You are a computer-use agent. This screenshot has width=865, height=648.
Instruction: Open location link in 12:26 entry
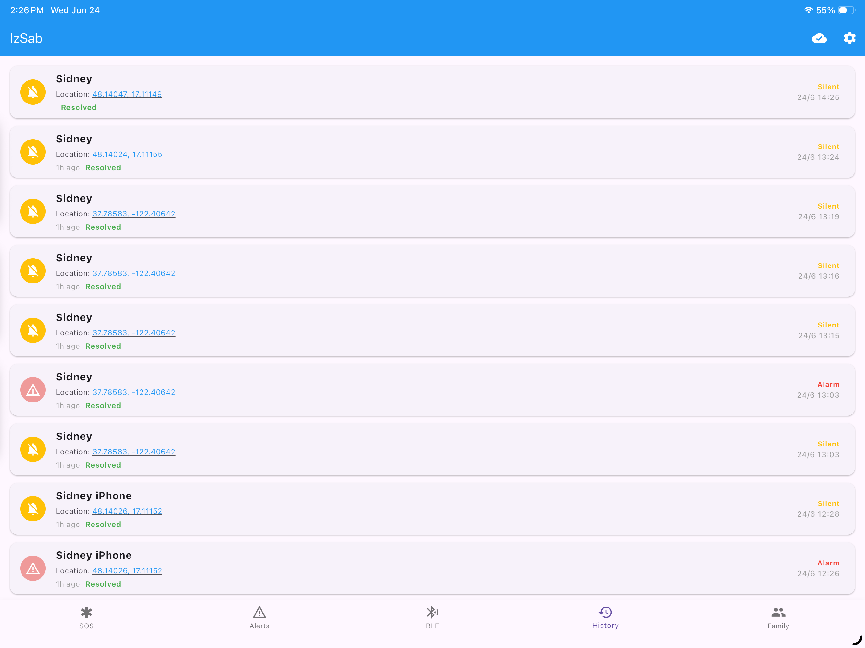(x=127, y=570)
